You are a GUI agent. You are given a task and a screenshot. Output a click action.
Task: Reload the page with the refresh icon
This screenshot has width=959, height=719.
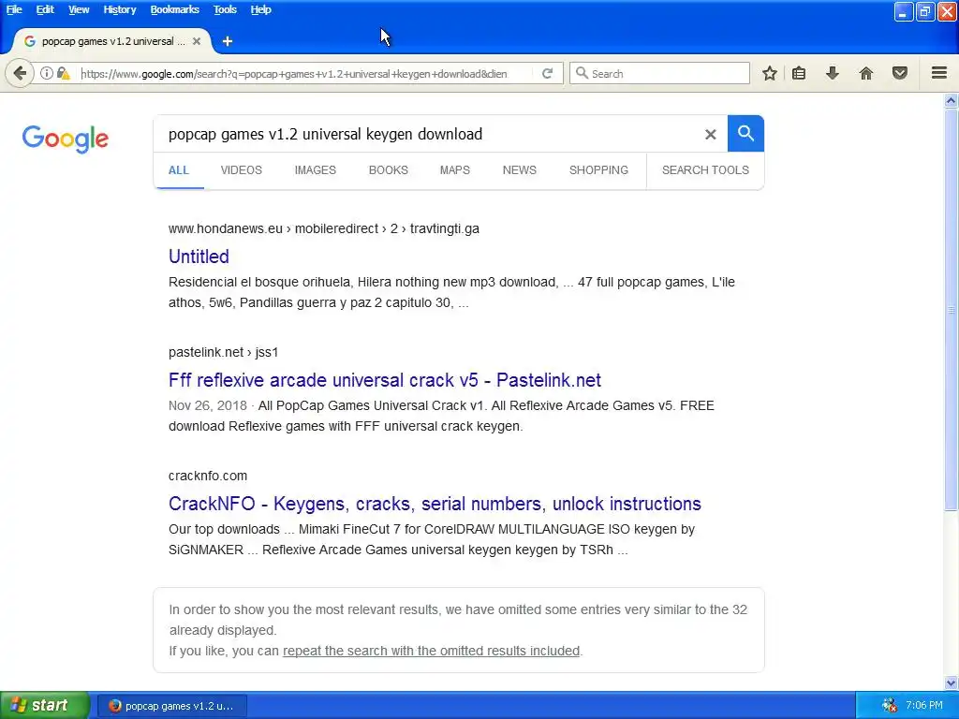coord(547,73)
